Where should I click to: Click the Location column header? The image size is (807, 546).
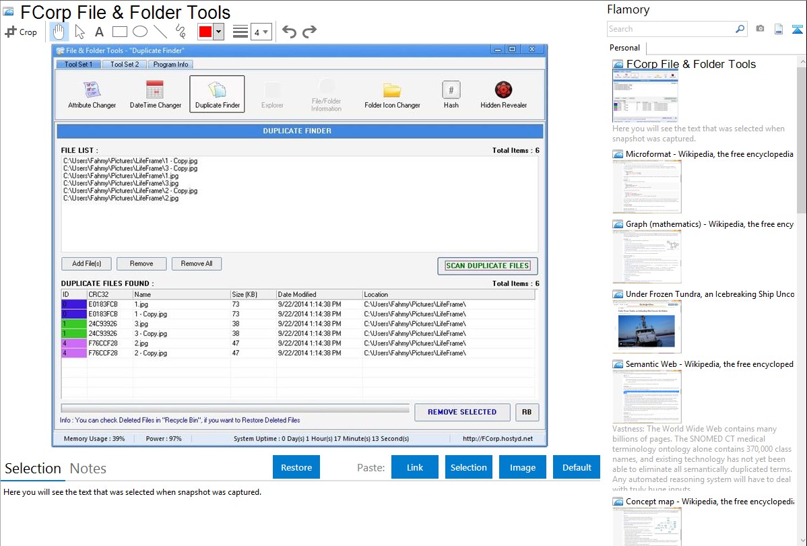pyautogui.click(x=448, y=294)
